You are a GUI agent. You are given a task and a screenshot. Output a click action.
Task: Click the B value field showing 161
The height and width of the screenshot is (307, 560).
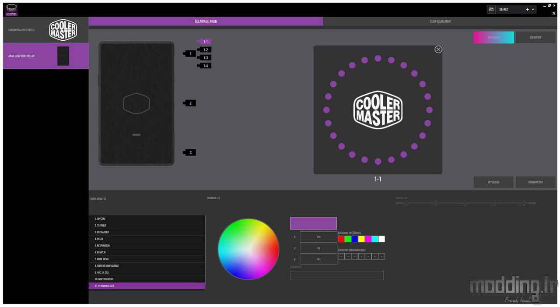pyautogui.click(x=318, y=259)
